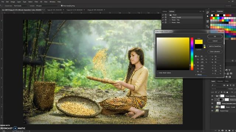The height and width of the screenshot is (132, 236).
Task: Click the R red value field
Action: click(x=202, y=66)
